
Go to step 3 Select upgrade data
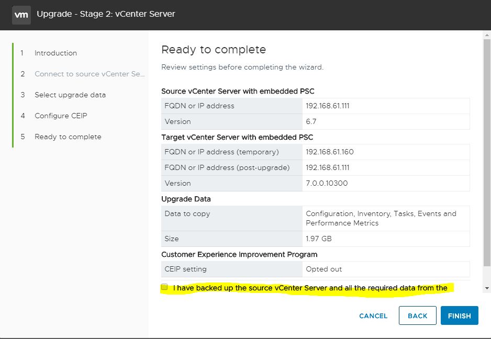coord(70,95)
